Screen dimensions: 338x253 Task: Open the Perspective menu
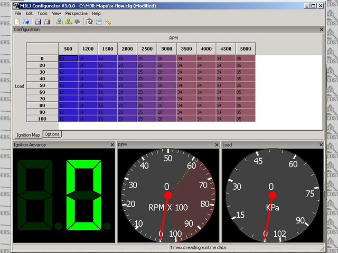(76, 13)
